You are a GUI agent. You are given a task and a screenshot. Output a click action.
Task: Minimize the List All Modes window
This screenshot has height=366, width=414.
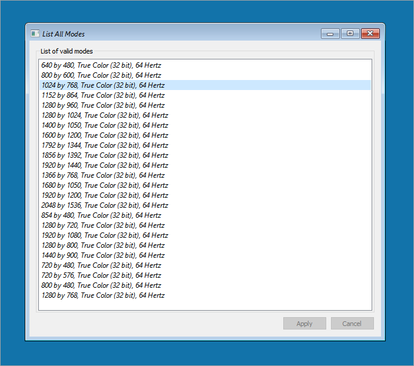(x=330, y=34)
